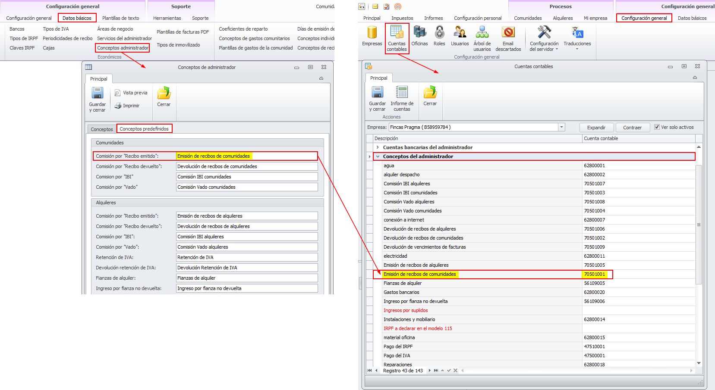The width and height of the screenshot is (715, 390).
Task: Click the Comisión Vado comunidades input field
Action: tap(247, 187)
